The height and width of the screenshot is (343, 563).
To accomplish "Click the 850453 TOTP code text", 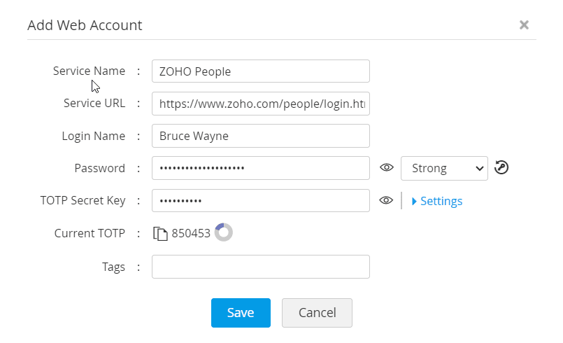I will 191,234.
